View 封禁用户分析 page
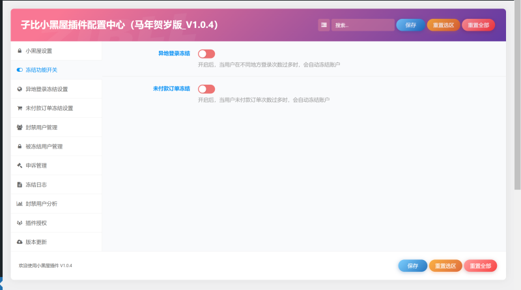Screen dimensions: 521x290 tap(56, 203)
